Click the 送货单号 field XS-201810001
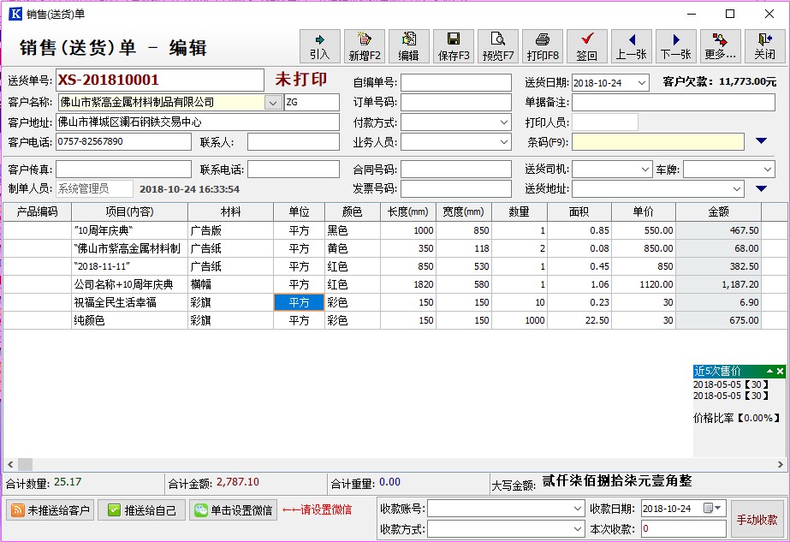 160,80
